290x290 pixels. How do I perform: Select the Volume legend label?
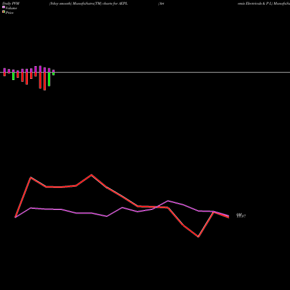coord(11,8)
